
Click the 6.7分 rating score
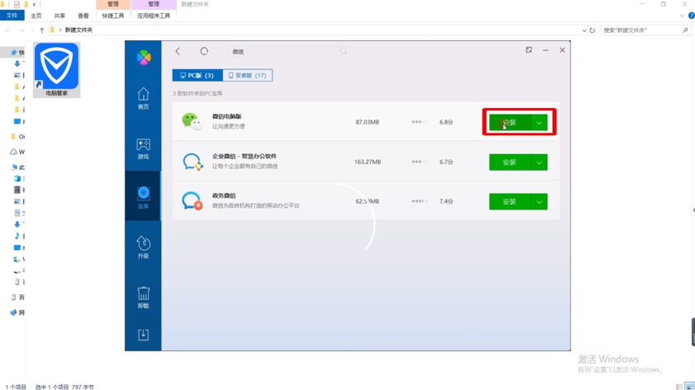pos(446,162)
